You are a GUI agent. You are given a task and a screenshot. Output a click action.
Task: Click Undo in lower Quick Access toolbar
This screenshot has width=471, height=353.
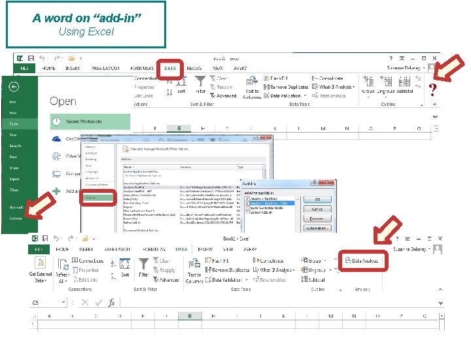point(56,239)
